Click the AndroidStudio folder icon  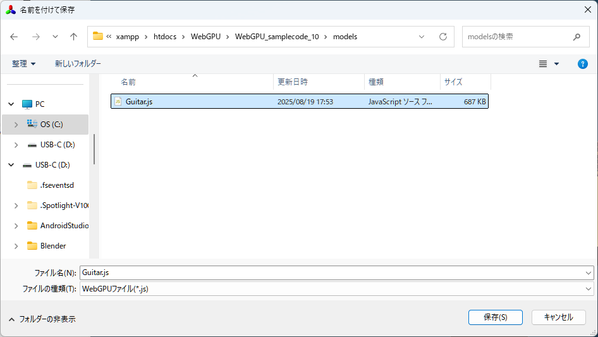click(x=32, y=226)
